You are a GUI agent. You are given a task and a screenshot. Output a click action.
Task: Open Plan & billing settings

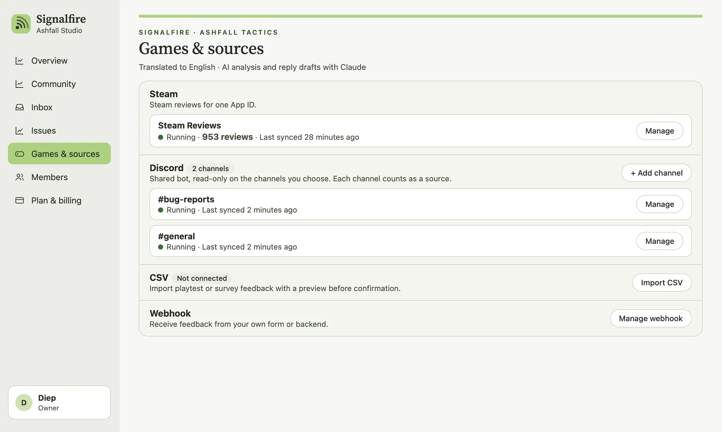59,200
